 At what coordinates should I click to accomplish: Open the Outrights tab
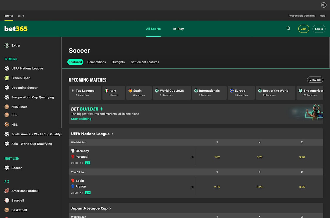tap(118, 62)
